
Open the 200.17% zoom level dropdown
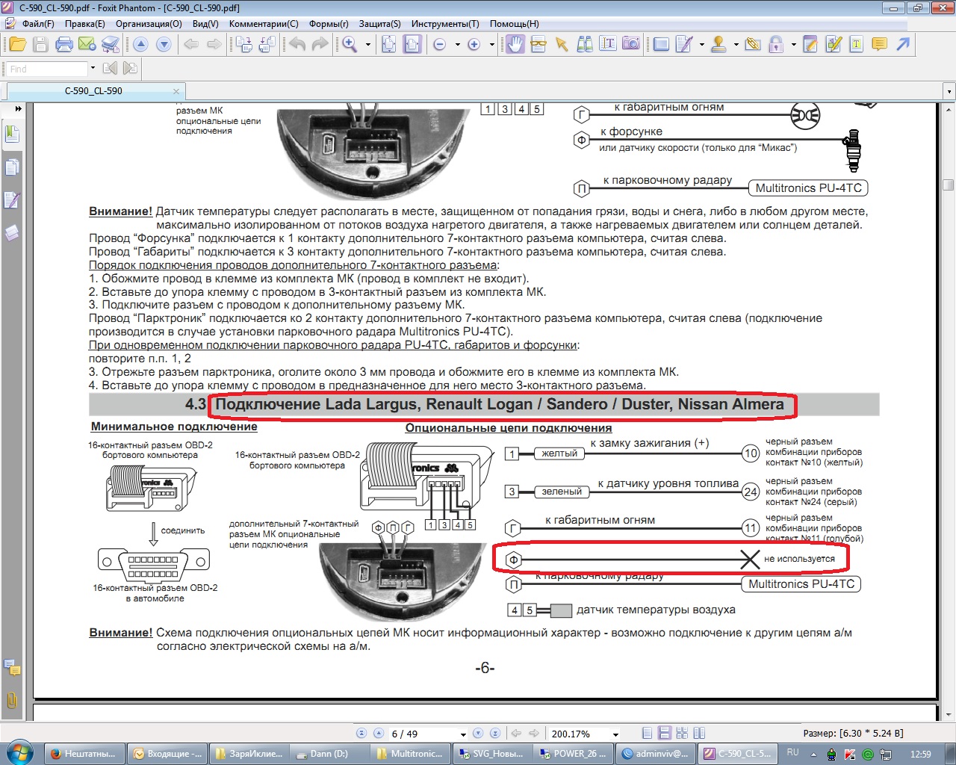[615, 734]
